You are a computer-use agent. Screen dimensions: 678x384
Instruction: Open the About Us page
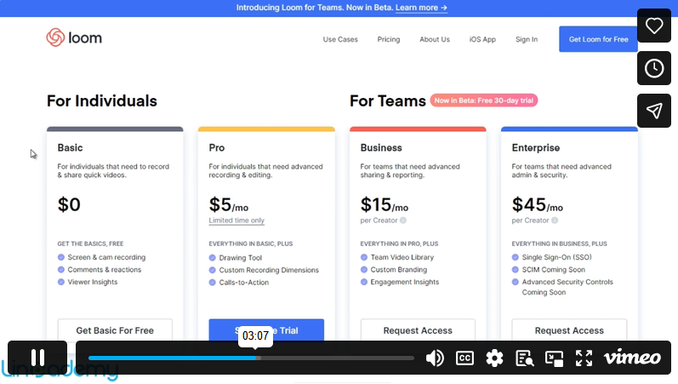435,39
